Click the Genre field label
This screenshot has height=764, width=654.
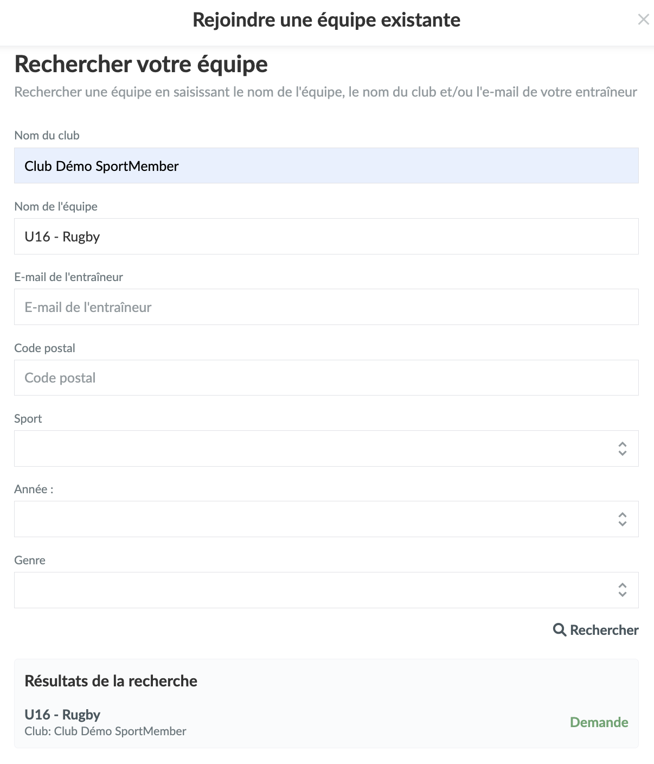click(30, 560)
